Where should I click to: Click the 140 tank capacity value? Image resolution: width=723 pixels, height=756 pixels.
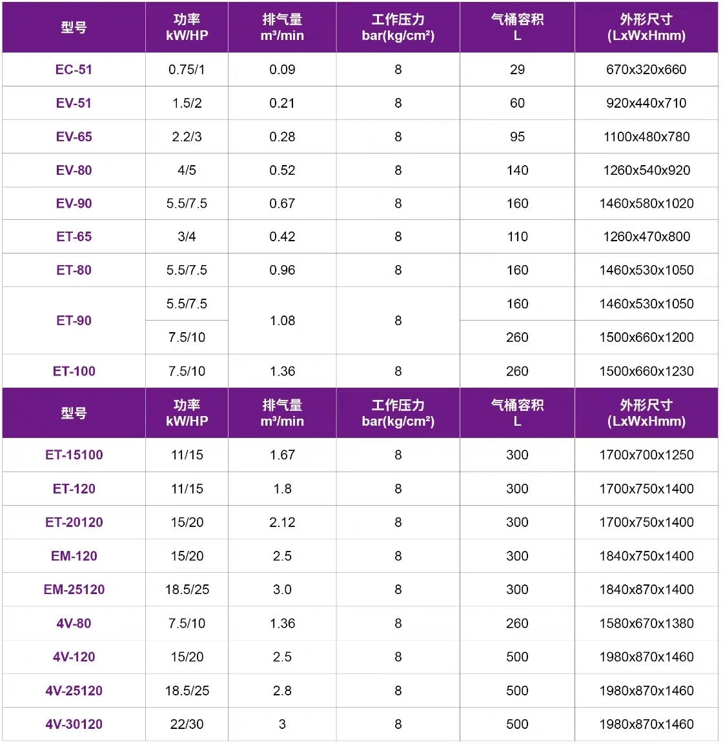(x=517, y=170)
